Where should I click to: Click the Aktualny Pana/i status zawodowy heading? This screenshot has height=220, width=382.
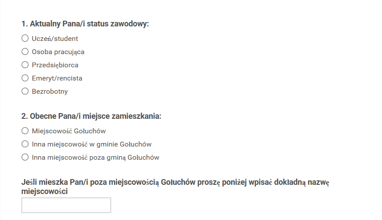(x=85, y=24)
